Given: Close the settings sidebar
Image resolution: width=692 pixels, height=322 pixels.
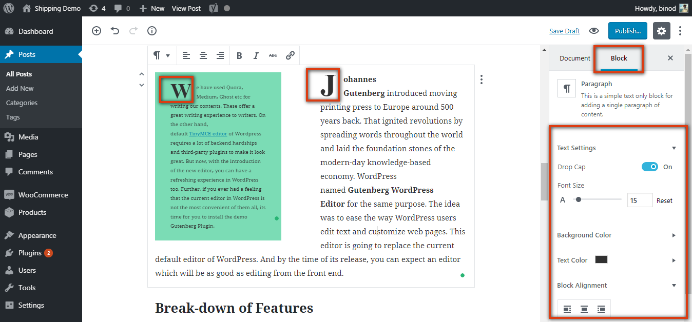Looking at the screenshot, I should point(670,58).
